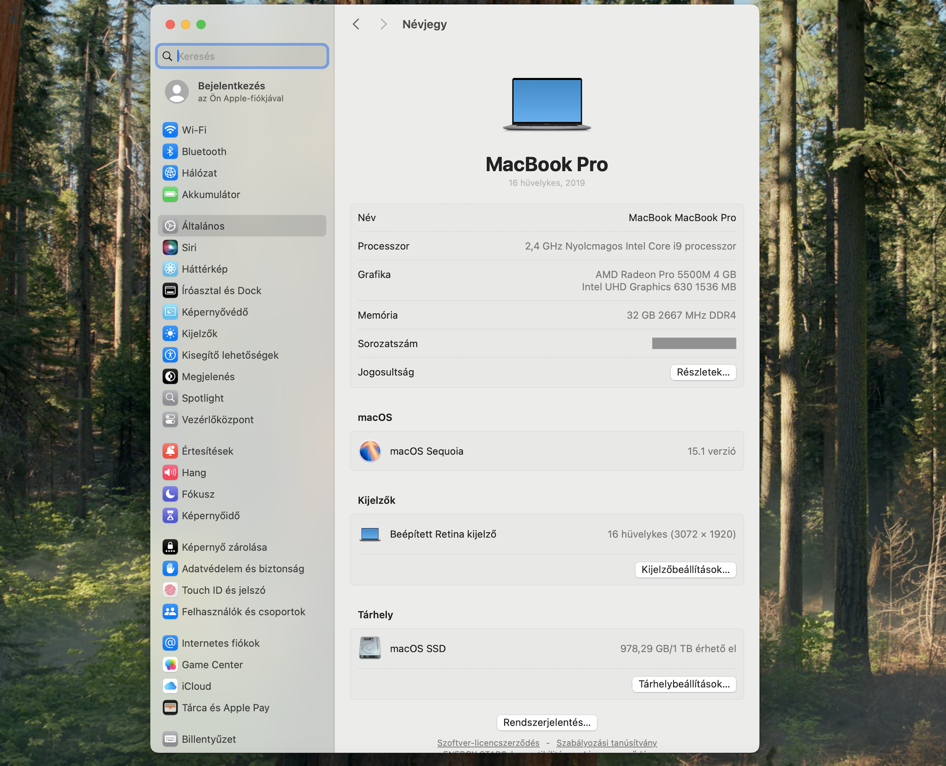Open Kijelzőbeállítások... button
The width and height of the screenshot is (946, 766).
(685, 569)
